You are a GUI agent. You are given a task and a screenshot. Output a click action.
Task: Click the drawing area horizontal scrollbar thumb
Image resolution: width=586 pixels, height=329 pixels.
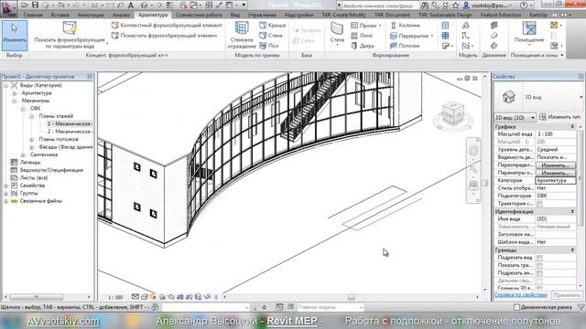(351, 297)
